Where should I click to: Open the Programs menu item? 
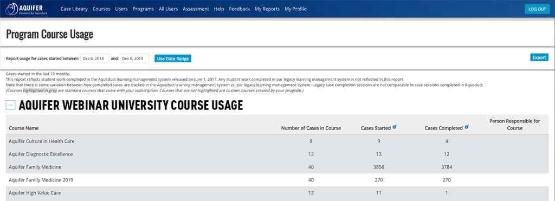tap(143, 9)
